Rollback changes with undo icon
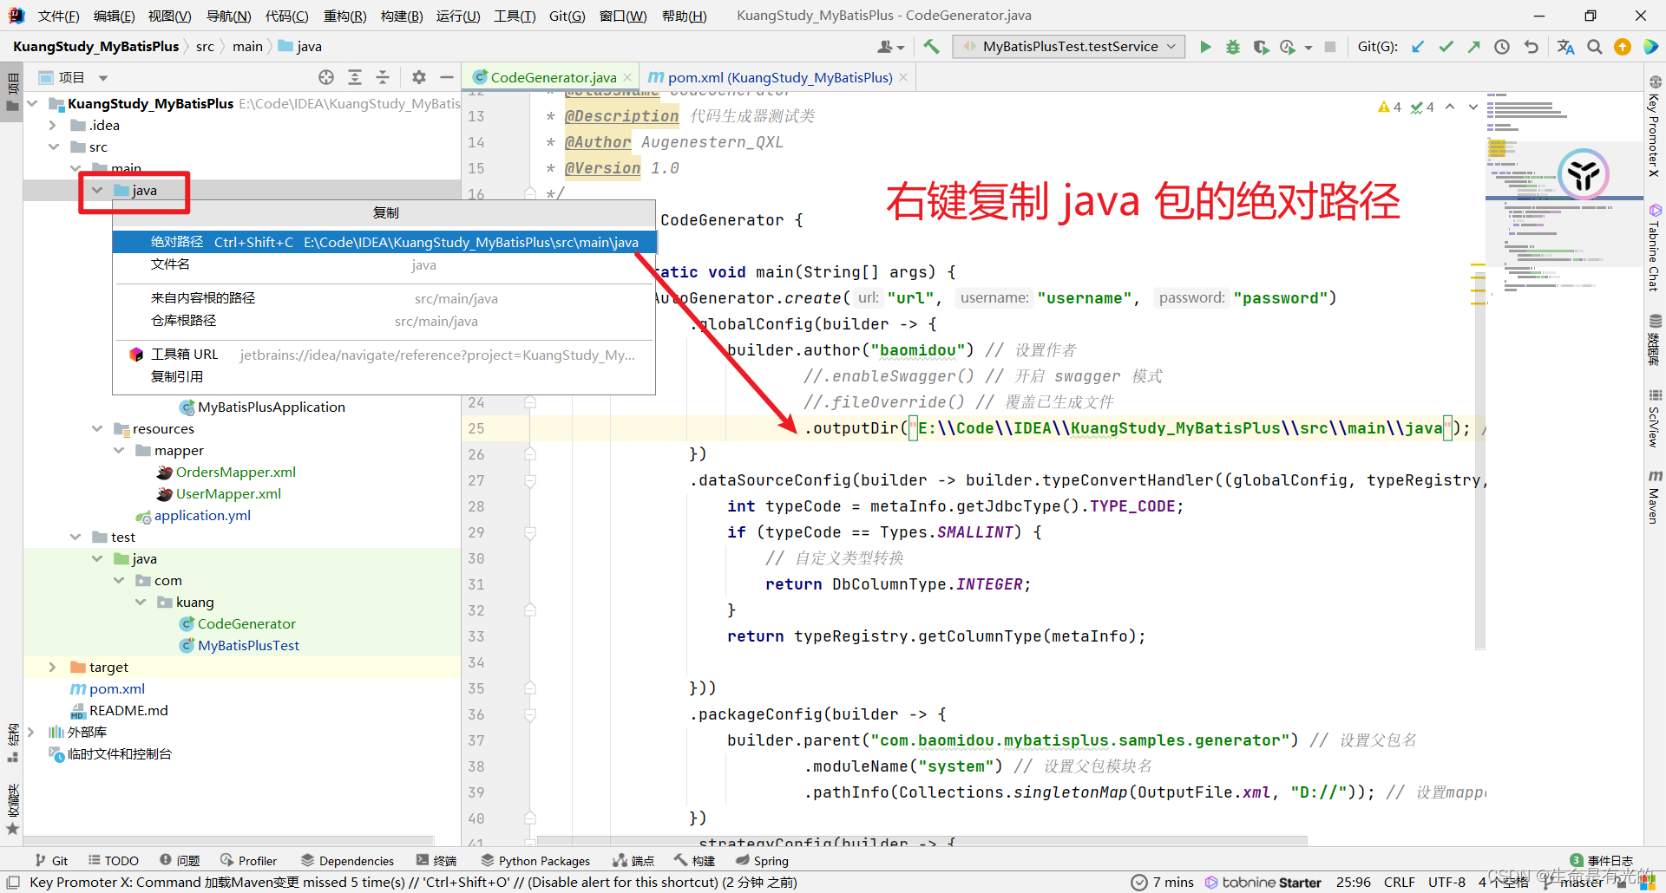The width and height of the screenshot is (1666, 893). (x=1531, y=47)
